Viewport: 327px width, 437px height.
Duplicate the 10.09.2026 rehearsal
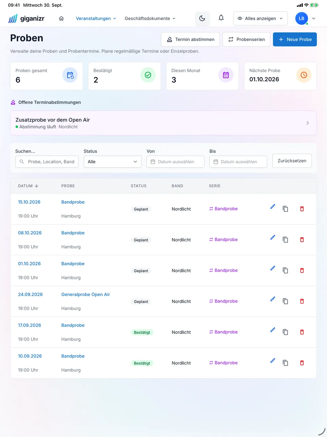point(285,363)
